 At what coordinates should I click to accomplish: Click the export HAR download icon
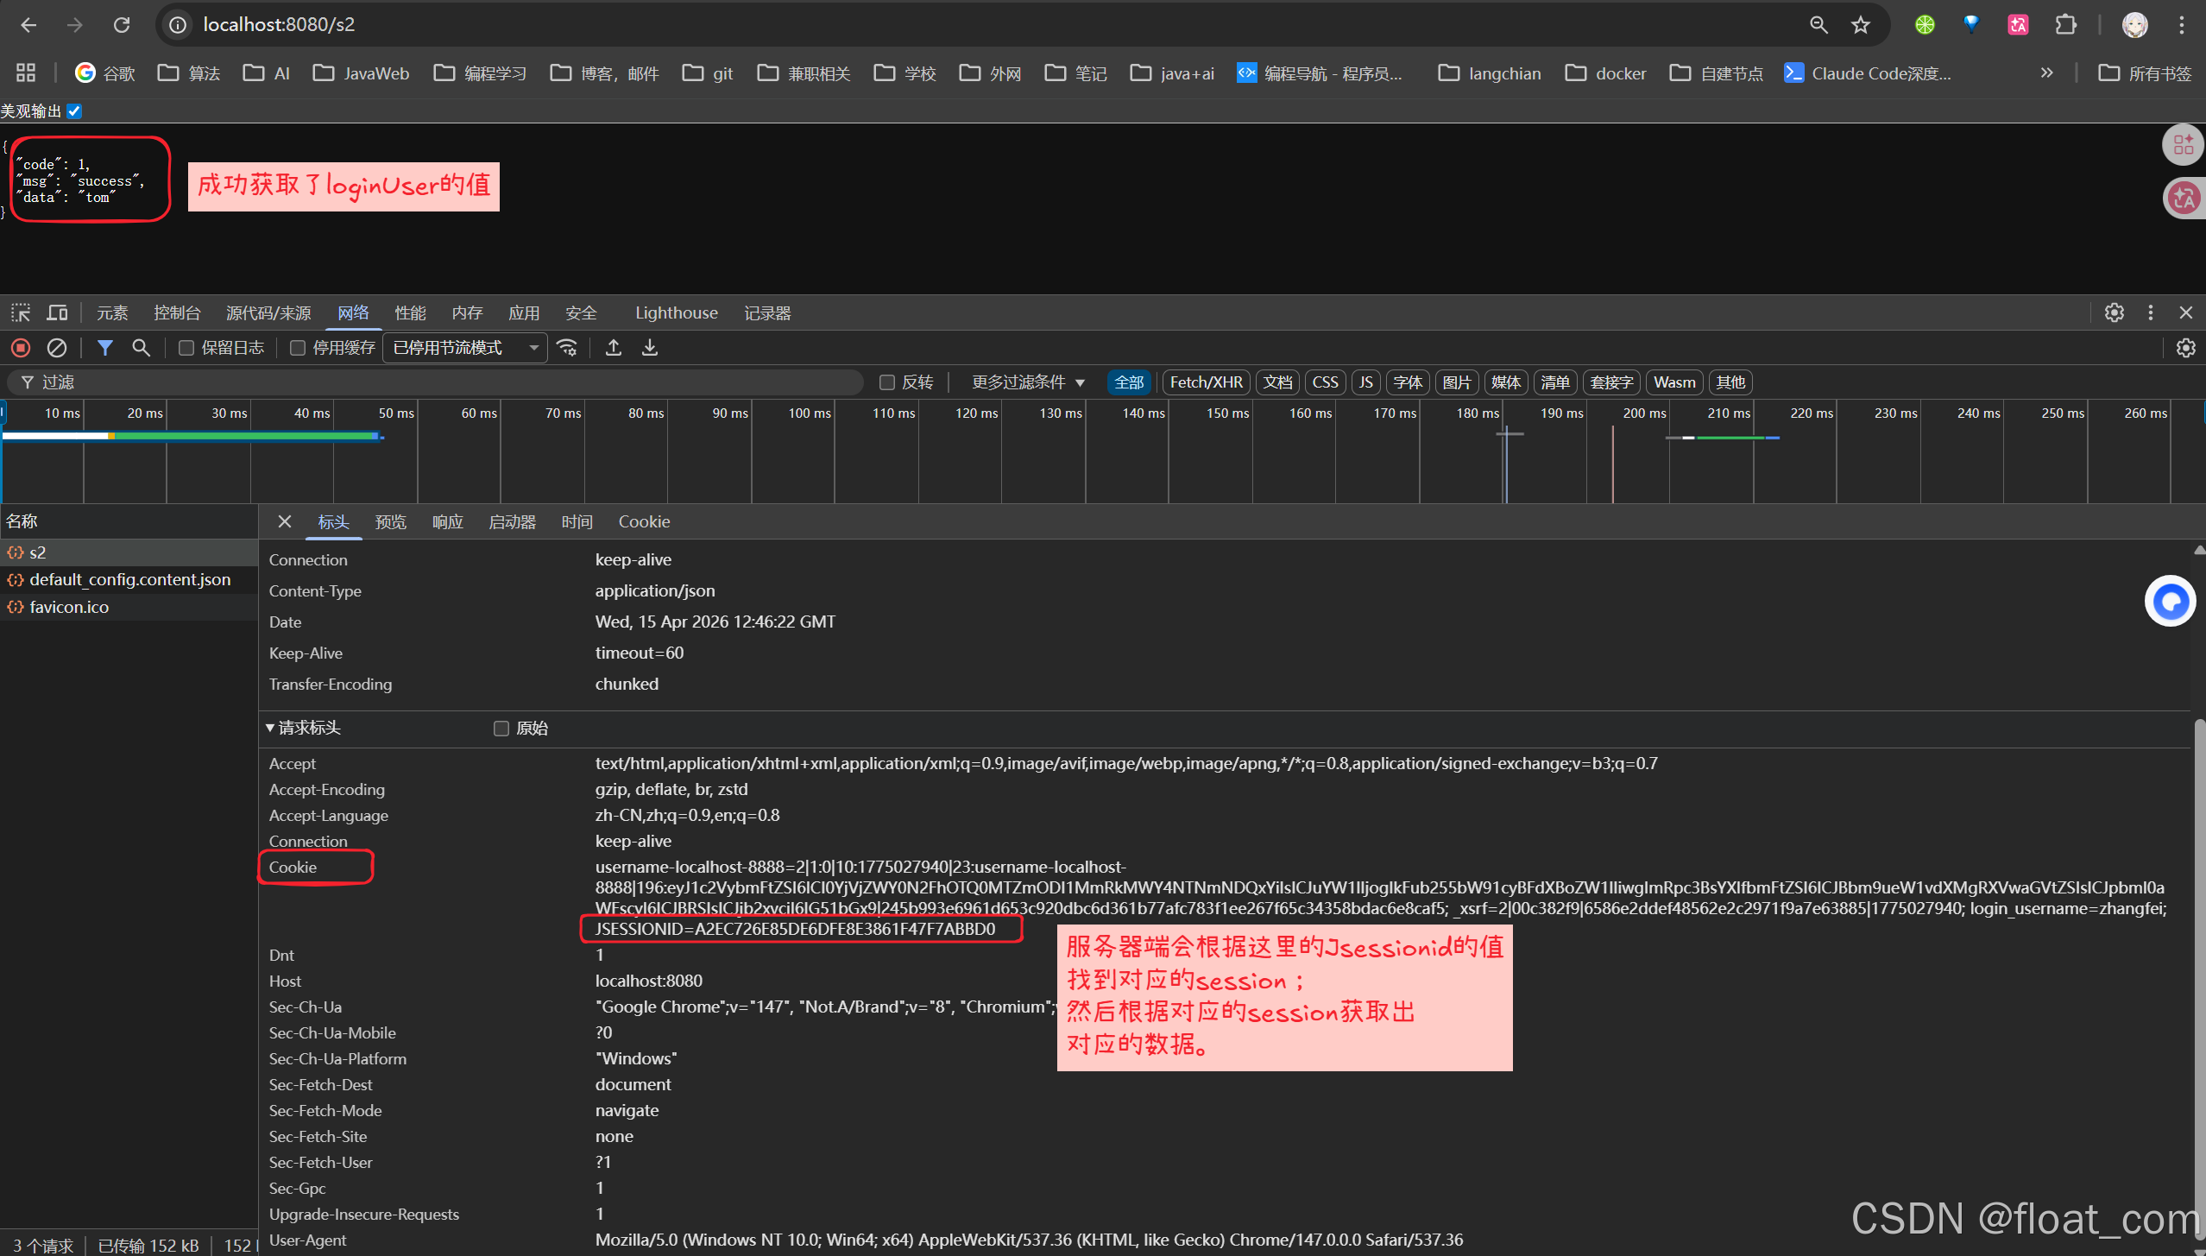[x=650, y=348]
